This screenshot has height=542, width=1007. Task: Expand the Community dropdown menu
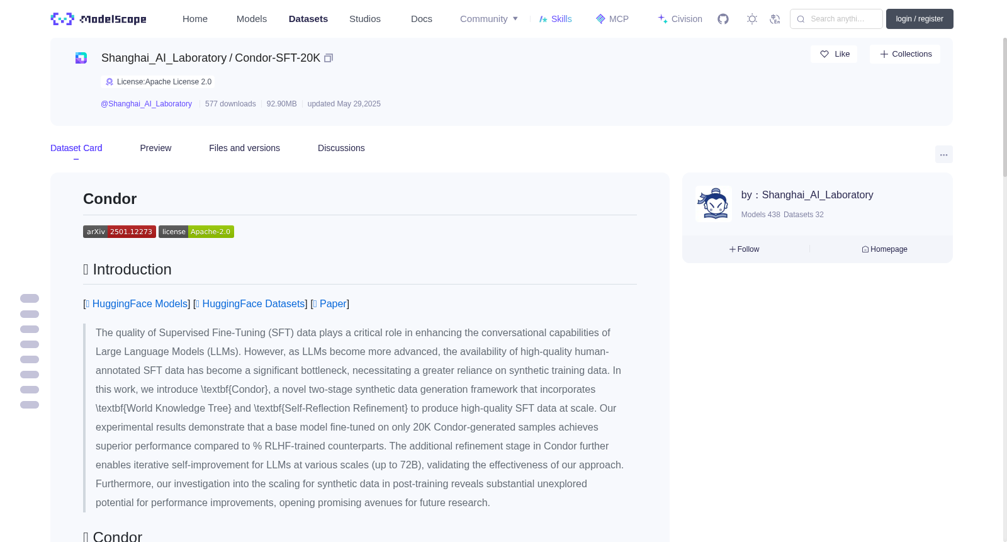point(489,19)
